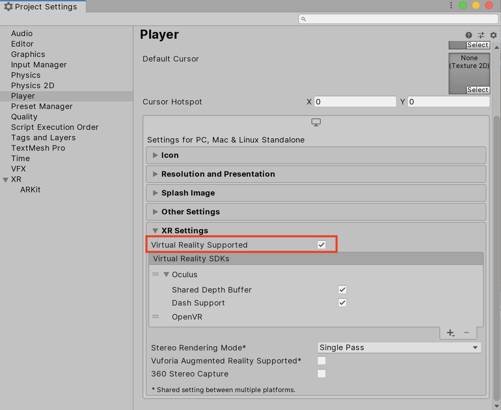Open the Player help icon
This screenshot has width=501, height=410.
click(469, 35)
